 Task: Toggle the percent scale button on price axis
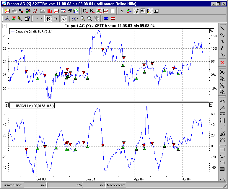pyautogui.click(x=211, y=31)
